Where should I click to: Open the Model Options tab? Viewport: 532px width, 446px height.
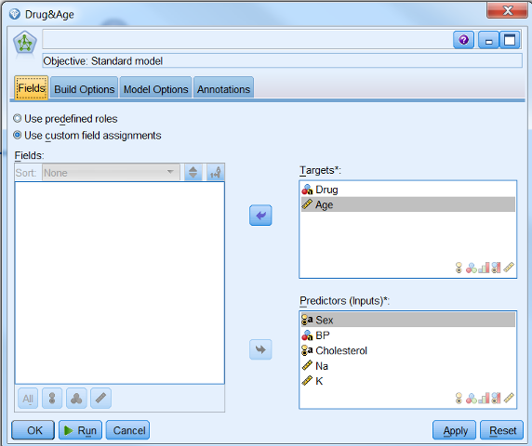[x=155, y=89]
